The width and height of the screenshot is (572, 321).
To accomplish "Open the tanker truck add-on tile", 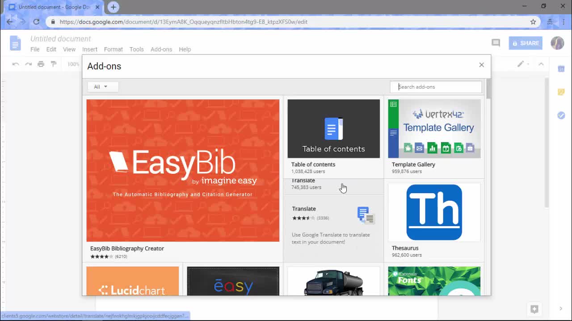I will tap(333, 281).
